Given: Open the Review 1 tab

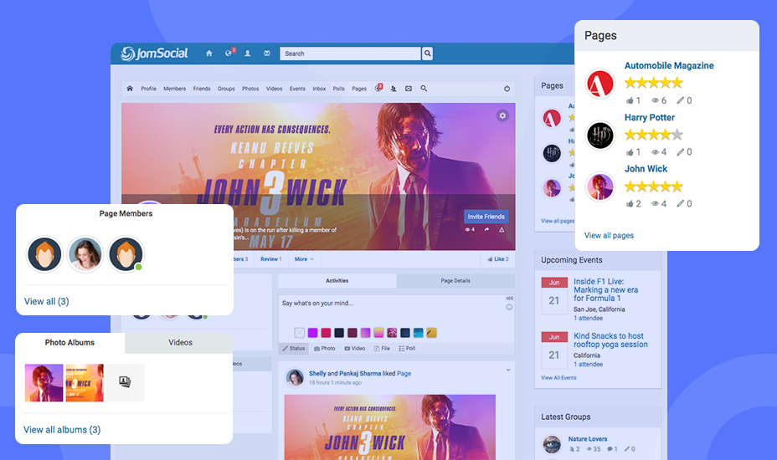Looking at the screenshot, I should [x=271, y=259].
